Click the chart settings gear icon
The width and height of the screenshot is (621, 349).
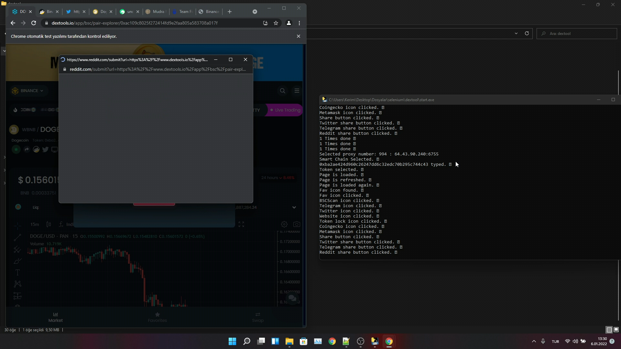pyautogui.click(x=284, y=224)
